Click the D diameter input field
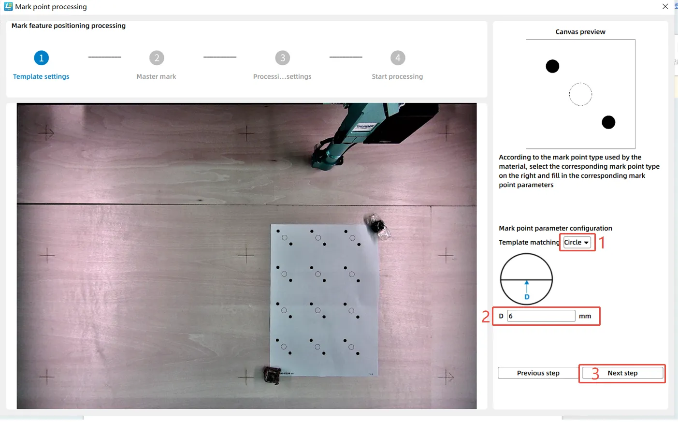 [541, 316]
